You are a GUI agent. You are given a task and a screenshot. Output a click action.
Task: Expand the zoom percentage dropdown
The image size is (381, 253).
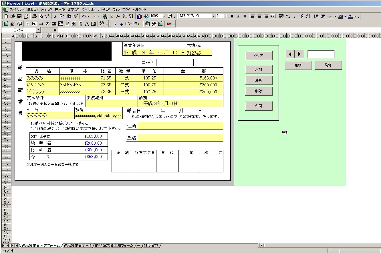tap(164, 16)
